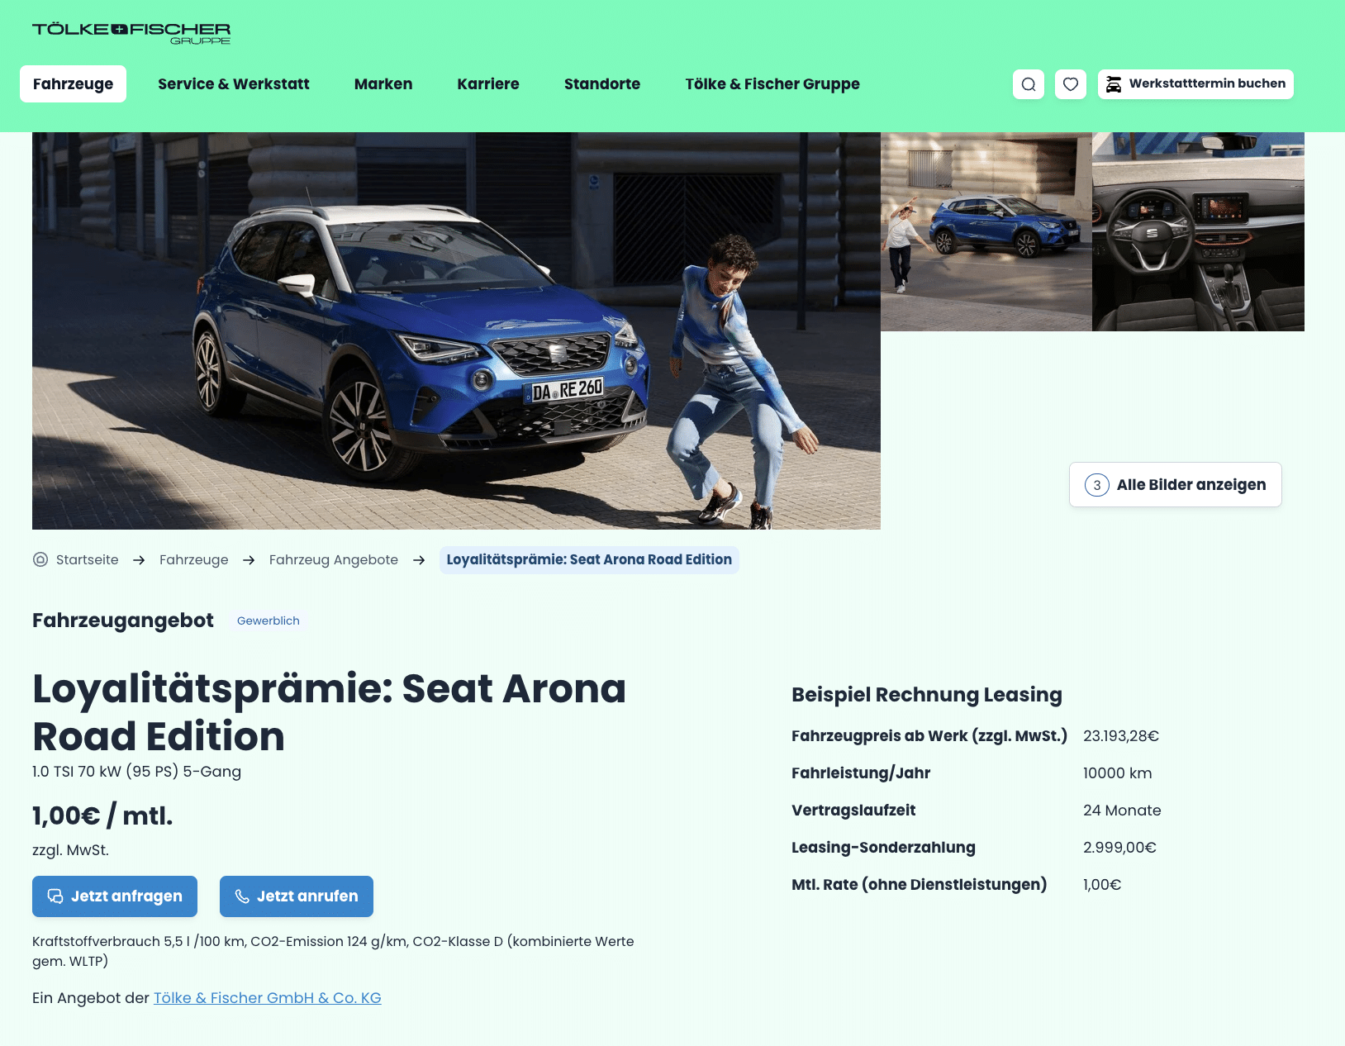Click the car icon in Werkstatttermin buchen

click(x=1114, y=84)
